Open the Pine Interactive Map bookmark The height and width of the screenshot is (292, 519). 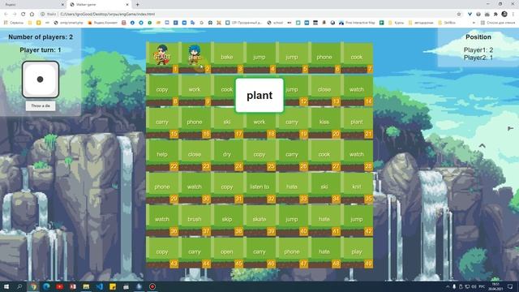357,23
